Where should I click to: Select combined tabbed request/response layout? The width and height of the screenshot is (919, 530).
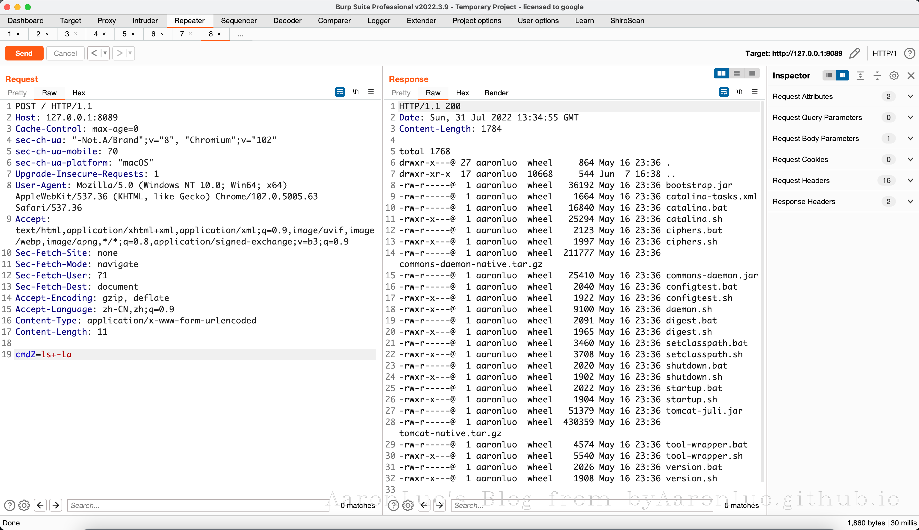pos(752,74)
